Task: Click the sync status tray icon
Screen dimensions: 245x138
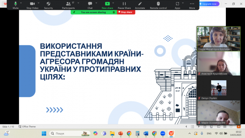Action: pos(196,133)
